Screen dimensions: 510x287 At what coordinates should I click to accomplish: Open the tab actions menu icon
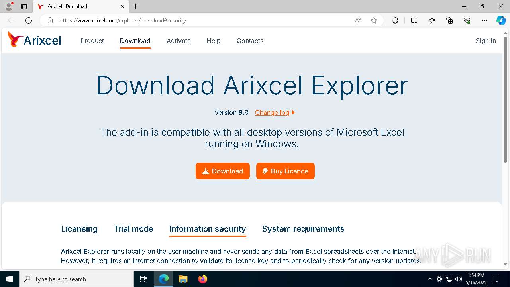24,6
